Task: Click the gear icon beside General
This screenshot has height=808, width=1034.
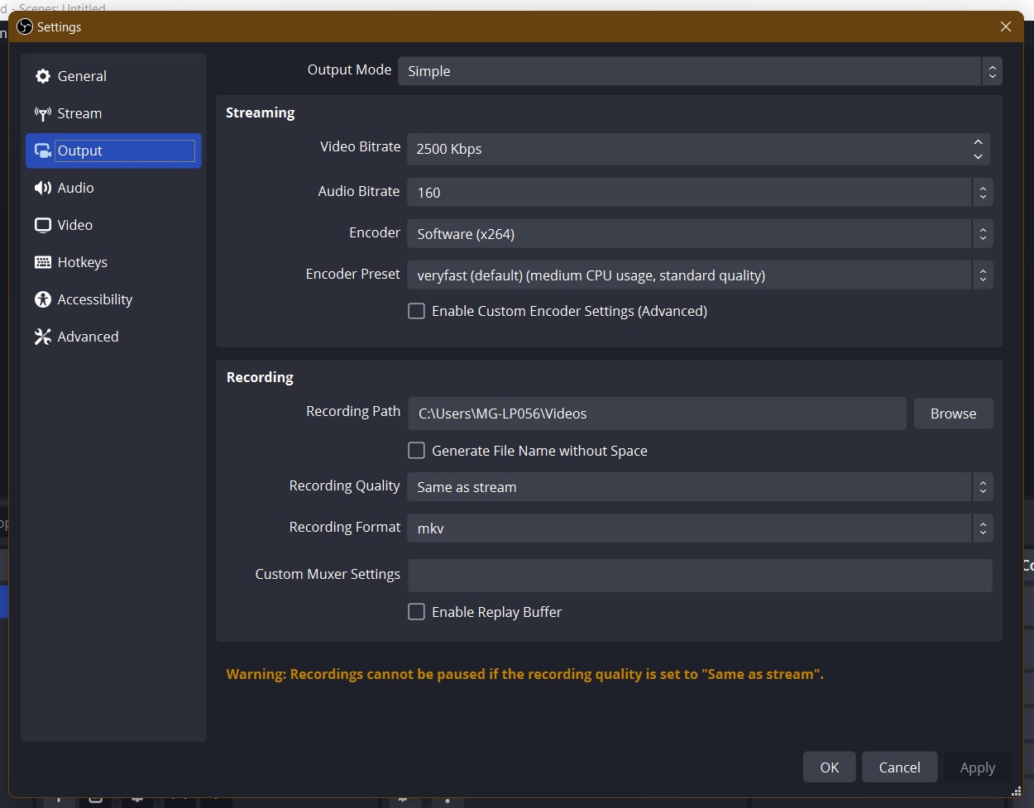Action: click(42, 75)
